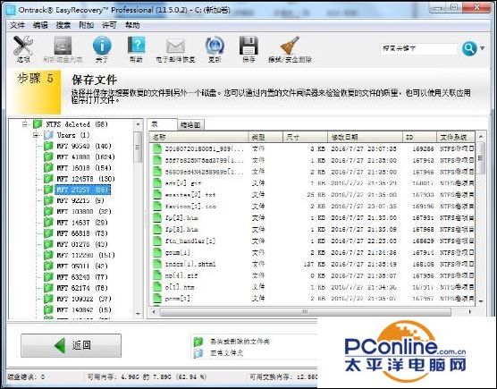This screenshot has width=497, height=389.
Task: Click file list horizontal scroll-right arrow
Action: point(470,312)
